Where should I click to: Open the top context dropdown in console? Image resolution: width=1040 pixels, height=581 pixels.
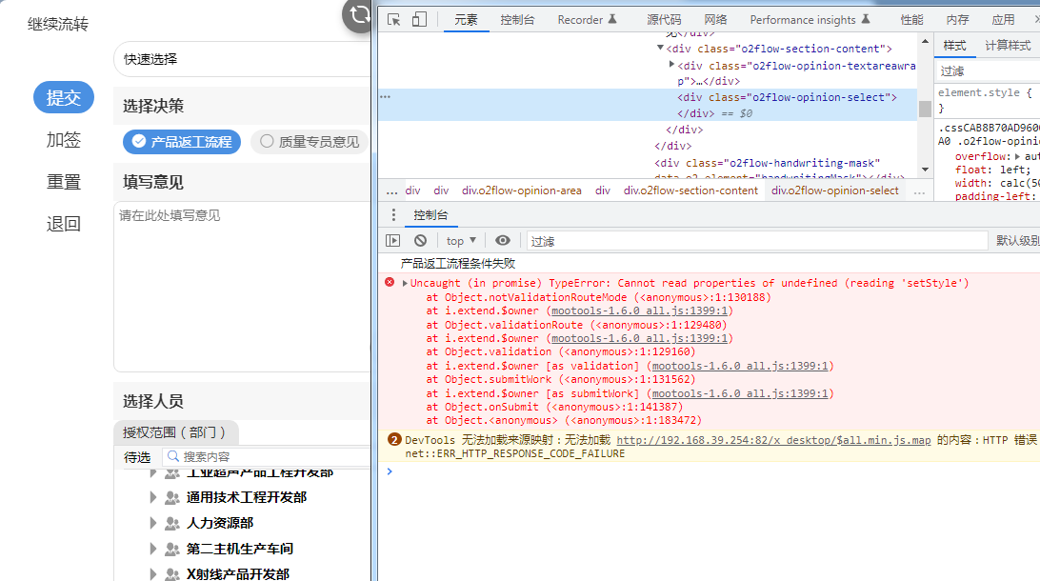click(x=461, y=241)
